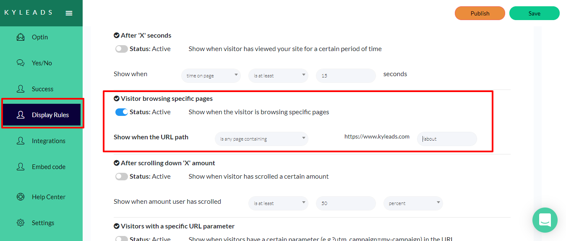Expand the 'is any page containing' dropdown
The image size is (566, 241).
(x=261, y=139)
